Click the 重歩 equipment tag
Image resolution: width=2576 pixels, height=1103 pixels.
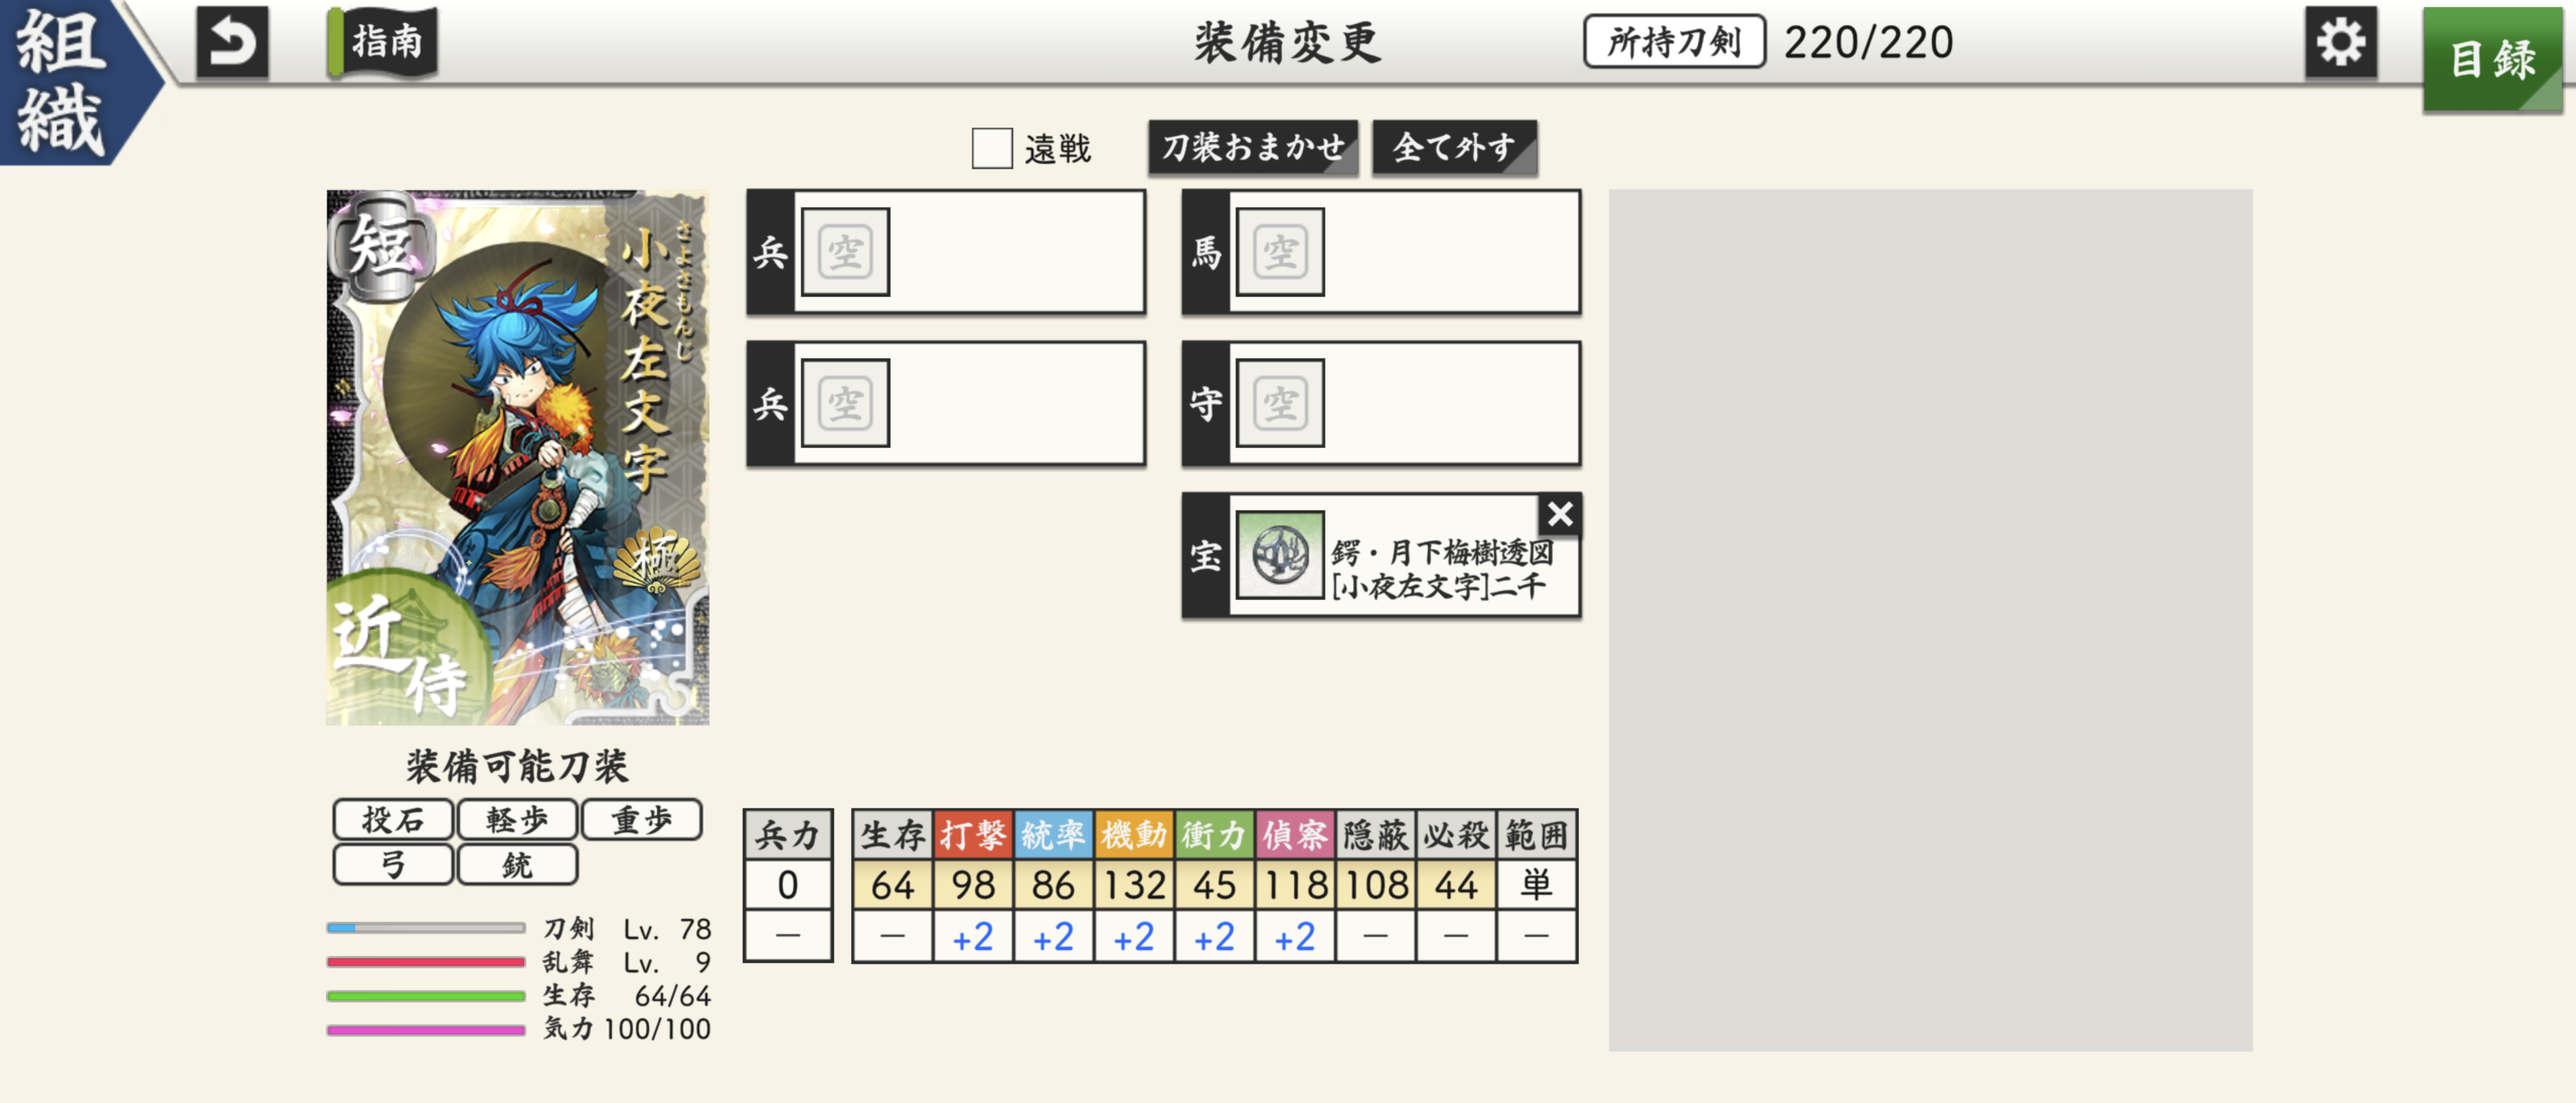click(x=641, y=820)
